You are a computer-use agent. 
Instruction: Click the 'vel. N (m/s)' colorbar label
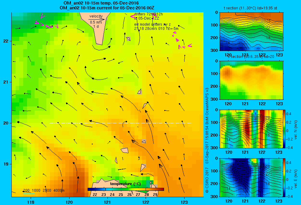coord(296,130)
